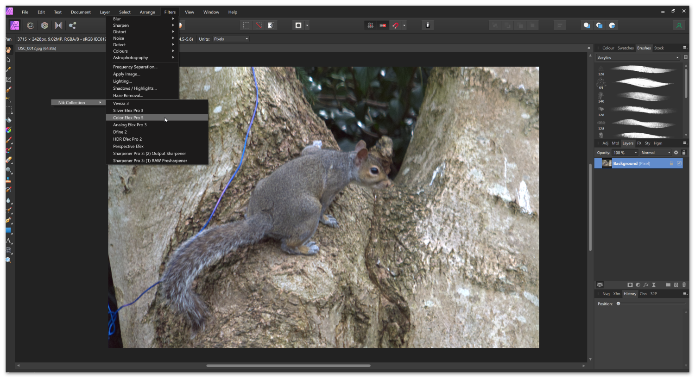
Task: Delete layer with trash icon
Action: 684,285
